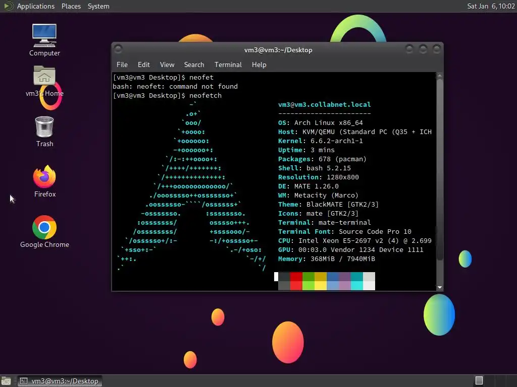Click the terminal scrollbar up arrow
The image size is (517, 387).
440,76
